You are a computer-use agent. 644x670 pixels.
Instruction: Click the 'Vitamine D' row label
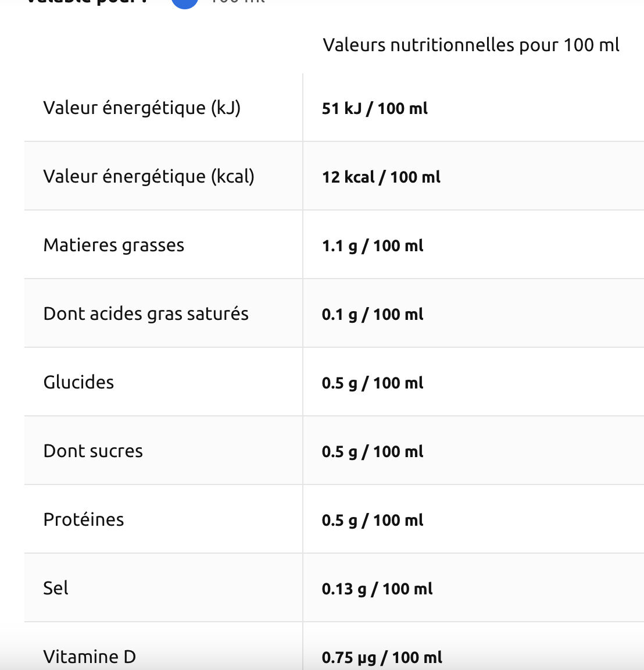click(x=90, y=657)
